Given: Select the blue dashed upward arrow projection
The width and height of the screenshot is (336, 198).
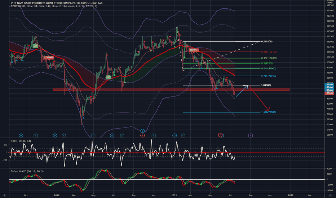Looking at the screenshot, I should pyautogui.click(x=242, y=91).
